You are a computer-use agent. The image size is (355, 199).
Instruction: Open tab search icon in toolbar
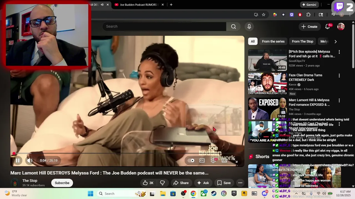coord(321,15)
